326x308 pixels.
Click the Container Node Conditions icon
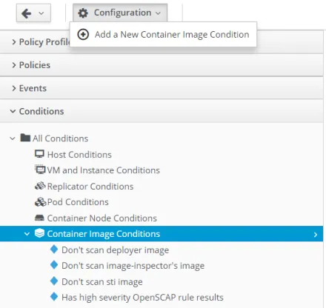(x=39, y=218)
